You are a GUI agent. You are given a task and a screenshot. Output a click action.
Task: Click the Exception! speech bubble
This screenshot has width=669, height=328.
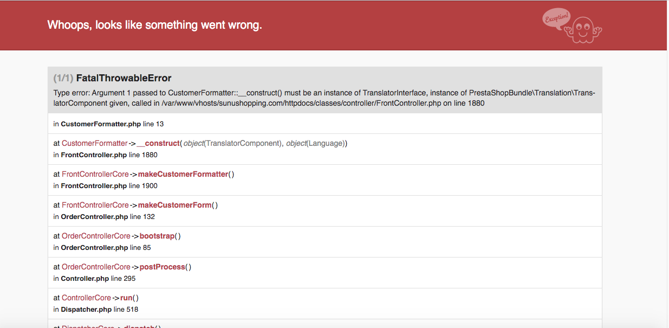[x=556, y=18]
